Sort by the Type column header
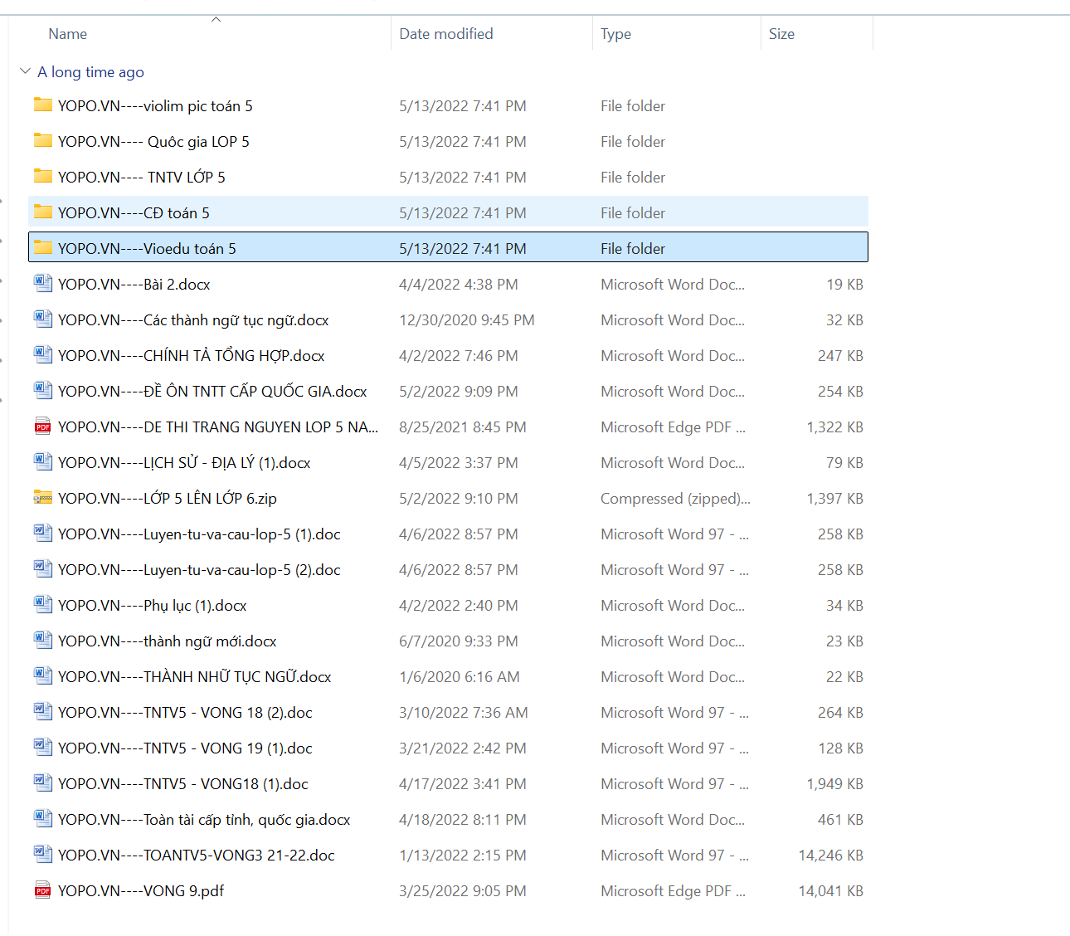The image size is (1070, 936). 616,34
